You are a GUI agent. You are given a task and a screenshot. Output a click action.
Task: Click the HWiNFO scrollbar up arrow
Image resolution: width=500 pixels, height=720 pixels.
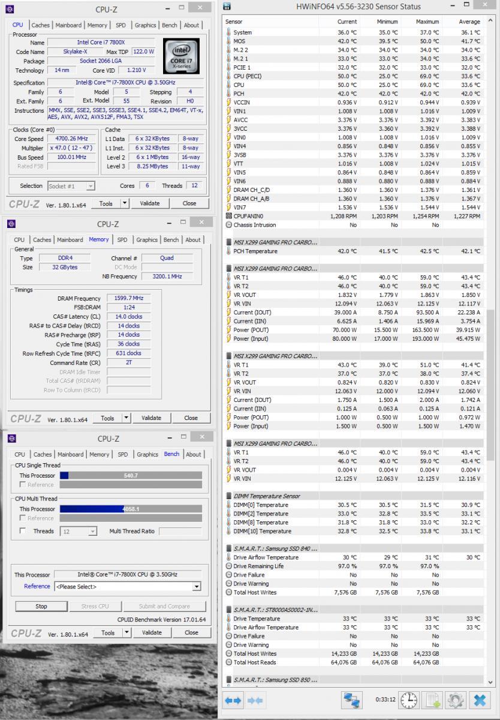click(491, 22)
